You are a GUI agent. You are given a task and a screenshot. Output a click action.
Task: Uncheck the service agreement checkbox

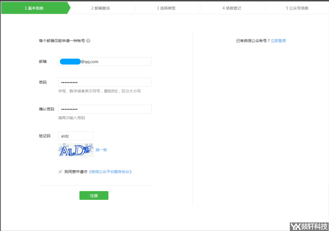[x=60, y=171]
